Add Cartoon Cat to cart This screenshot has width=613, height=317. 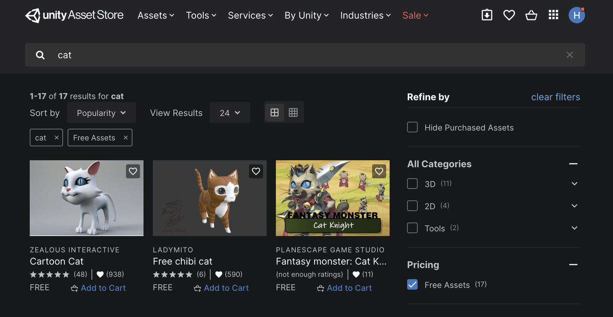98,288
